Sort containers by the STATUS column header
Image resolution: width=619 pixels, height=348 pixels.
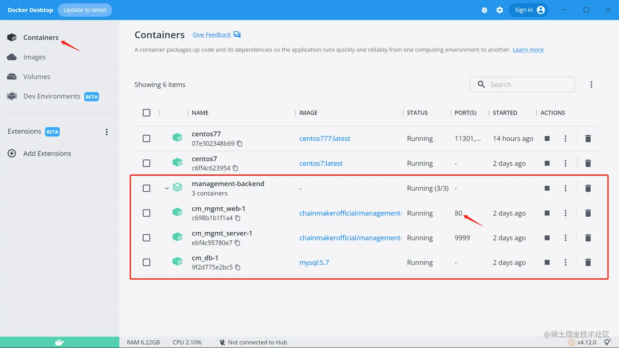tap(417, 113)
